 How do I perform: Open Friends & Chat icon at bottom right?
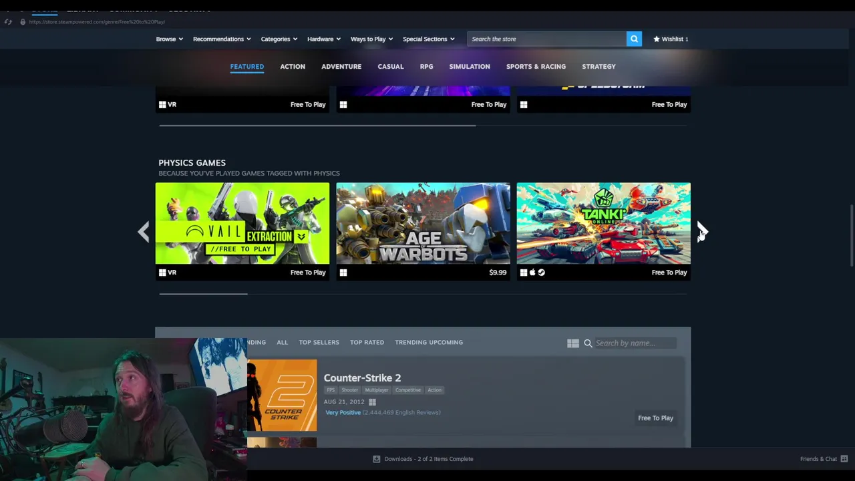click(844, 459)
